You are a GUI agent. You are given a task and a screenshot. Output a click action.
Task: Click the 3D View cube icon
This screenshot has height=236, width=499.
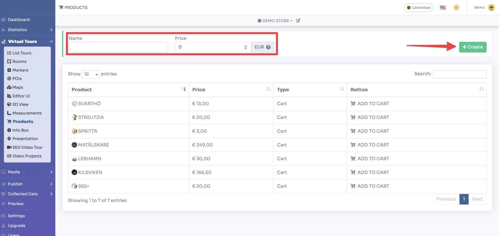[x=9, y=104]
